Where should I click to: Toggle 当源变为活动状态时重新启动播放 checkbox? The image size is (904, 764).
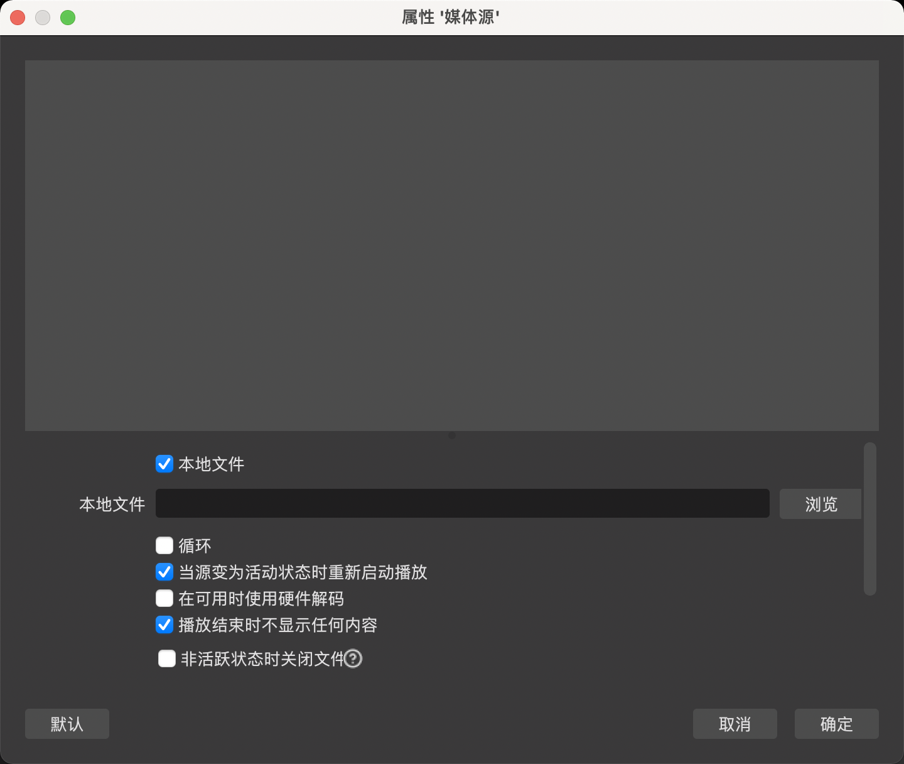tap(164, 572)
